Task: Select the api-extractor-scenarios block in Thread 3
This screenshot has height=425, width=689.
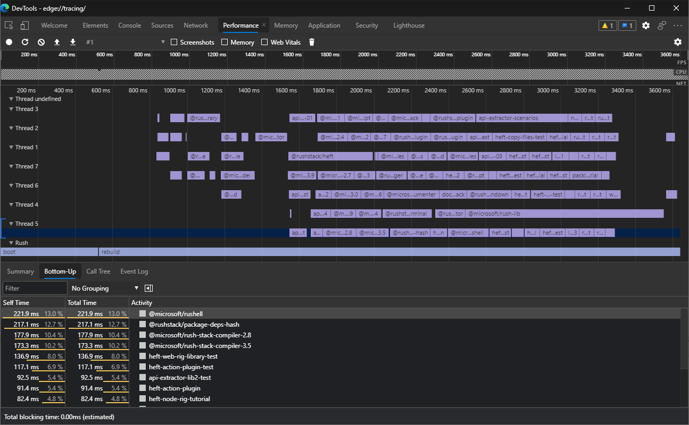Action: [x=522, y=118]
